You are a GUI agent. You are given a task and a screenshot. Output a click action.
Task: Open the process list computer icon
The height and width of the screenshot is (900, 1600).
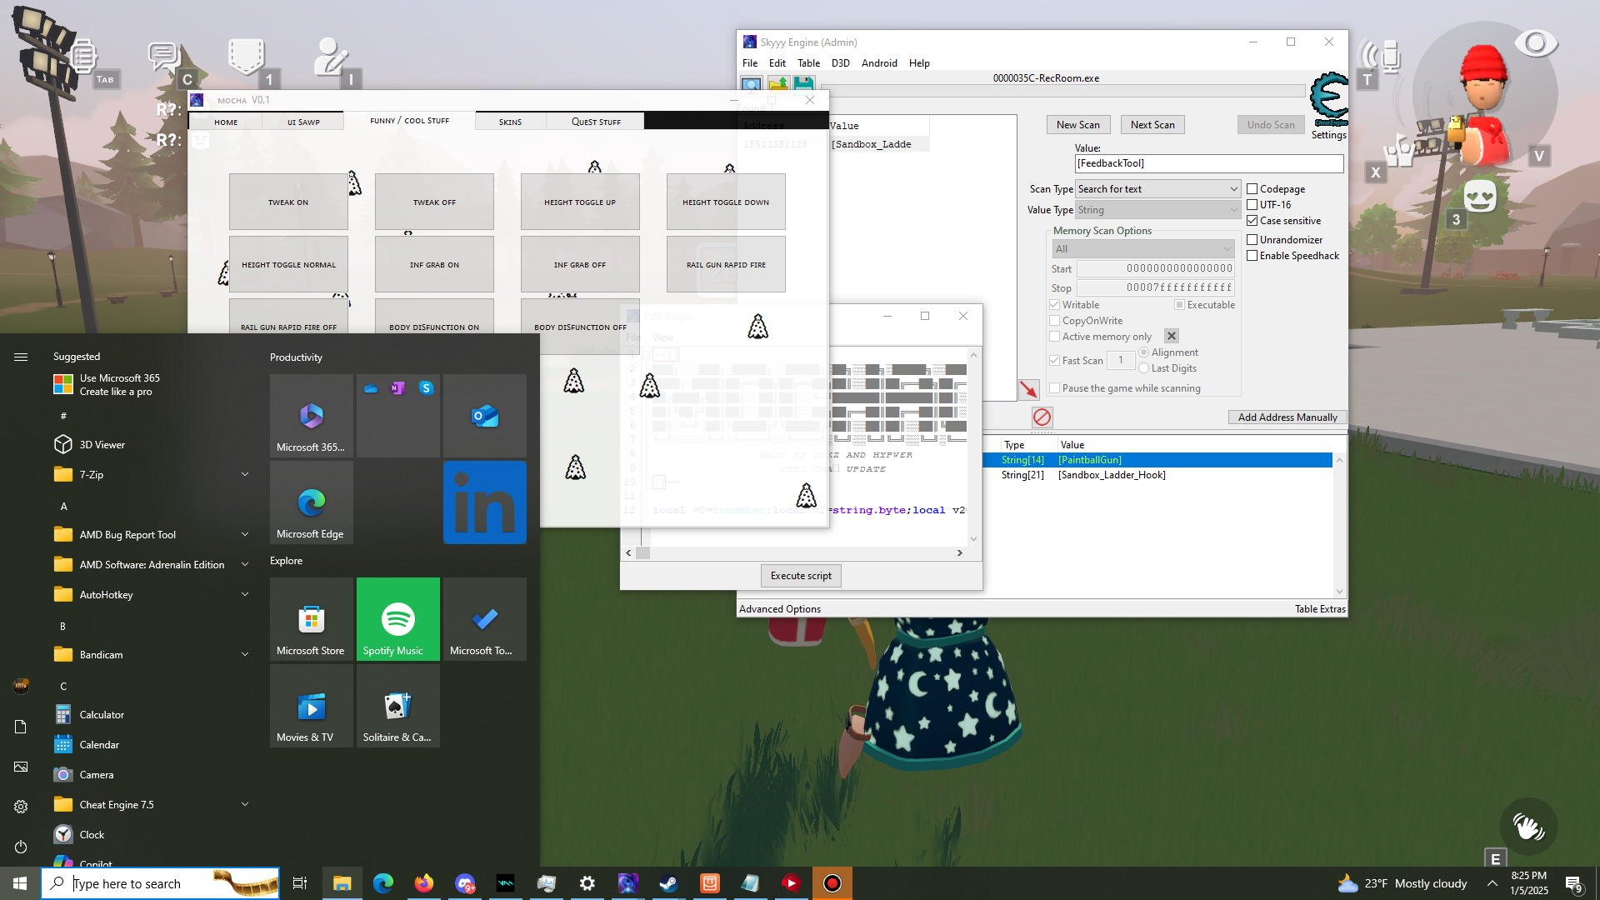tap(751, 84)
